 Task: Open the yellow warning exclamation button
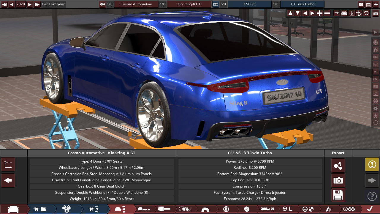(x=372, y=164)
